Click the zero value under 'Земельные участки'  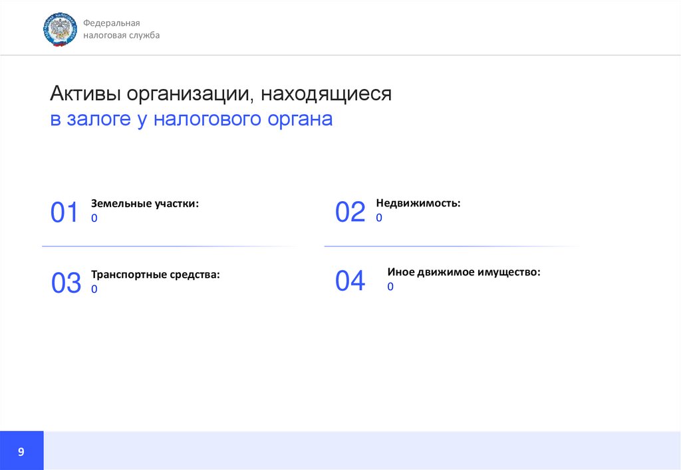point(94,218)
